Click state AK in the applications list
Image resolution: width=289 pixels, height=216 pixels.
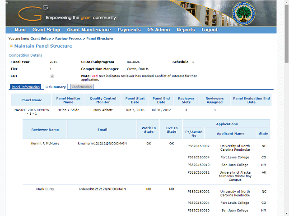click(x=264, y=172)
